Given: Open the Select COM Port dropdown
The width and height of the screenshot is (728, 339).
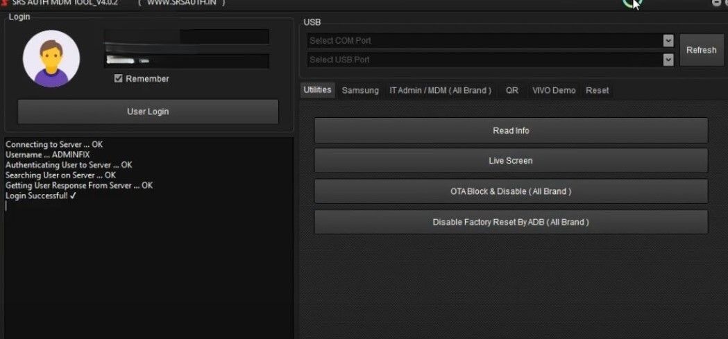Looking at the screenshot, I should (x=490, y=41).
